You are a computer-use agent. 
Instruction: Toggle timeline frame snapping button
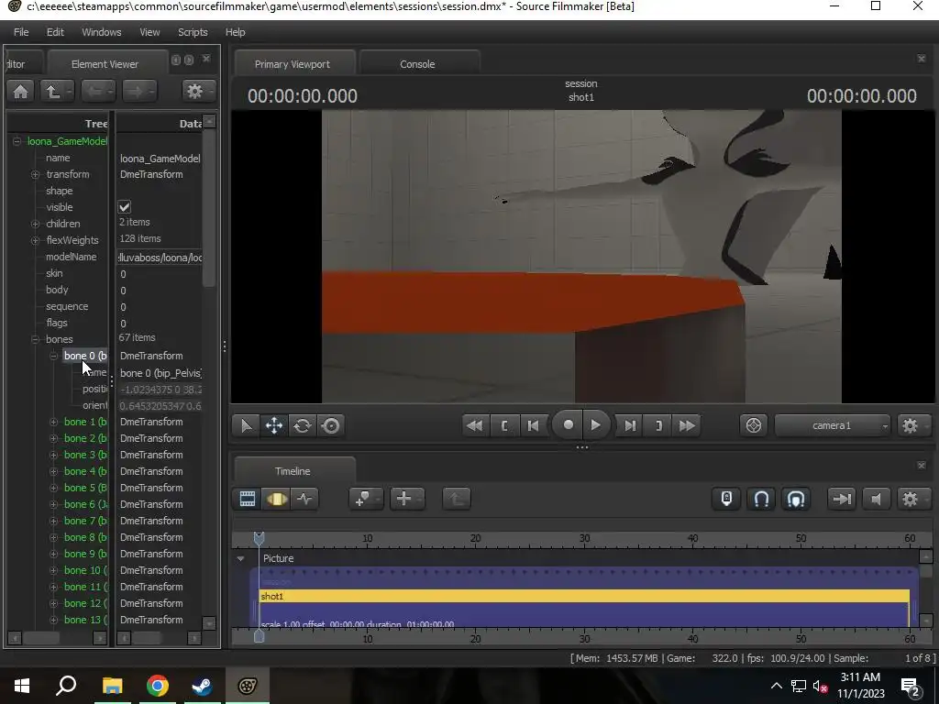796,499
